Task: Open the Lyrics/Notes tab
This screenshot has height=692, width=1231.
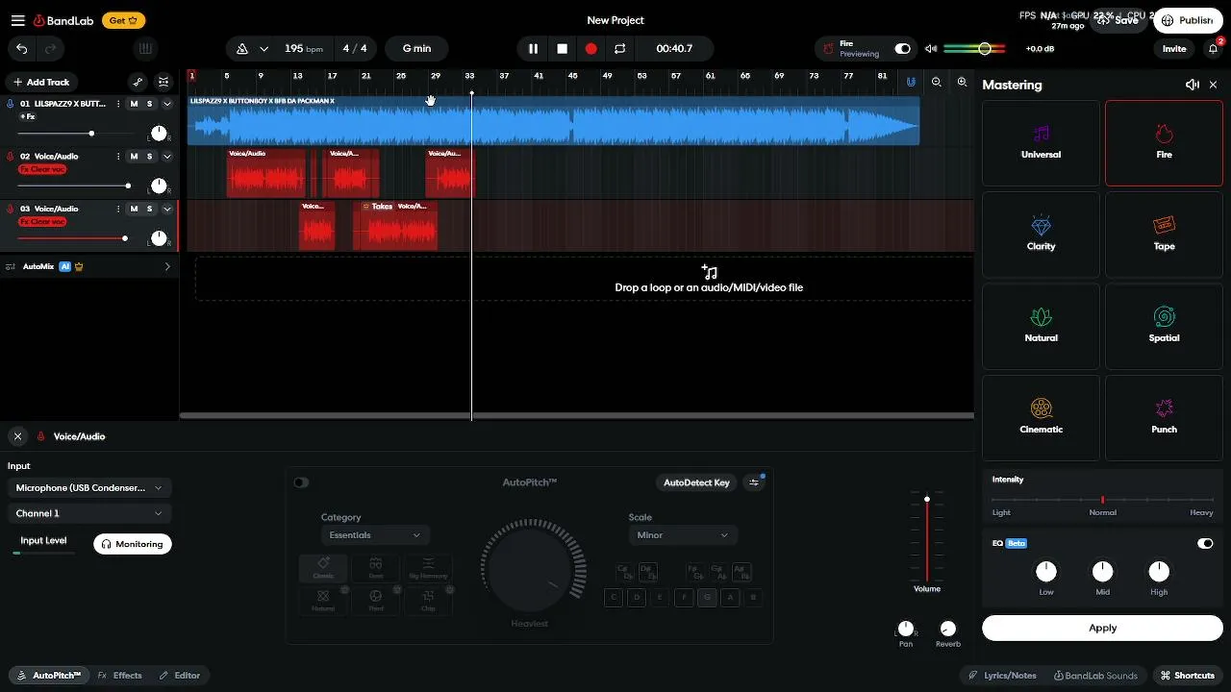Action: pyautogui.click(x=1002, y=676)
